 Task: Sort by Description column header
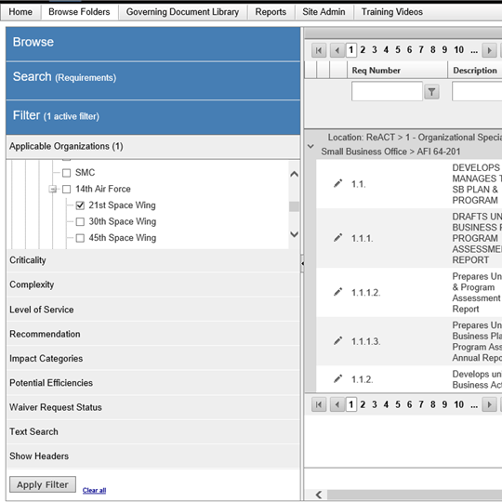(x=475, y=70)
